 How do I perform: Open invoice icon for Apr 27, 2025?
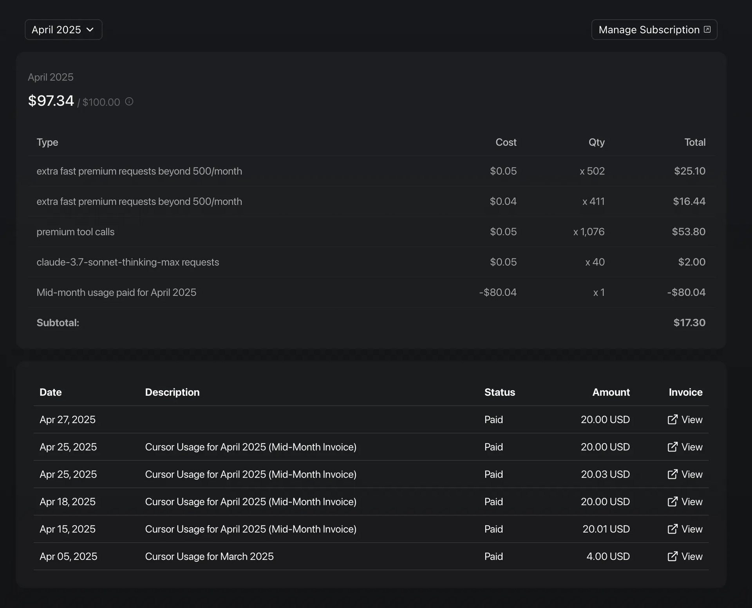672,420
